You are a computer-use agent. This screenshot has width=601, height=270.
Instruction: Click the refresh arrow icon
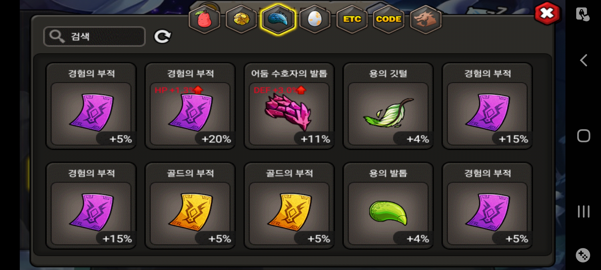click(x=162, y=37)
